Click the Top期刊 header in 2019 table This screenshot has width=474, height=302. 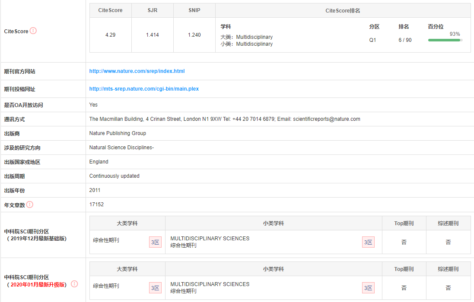tap(404, 223)
